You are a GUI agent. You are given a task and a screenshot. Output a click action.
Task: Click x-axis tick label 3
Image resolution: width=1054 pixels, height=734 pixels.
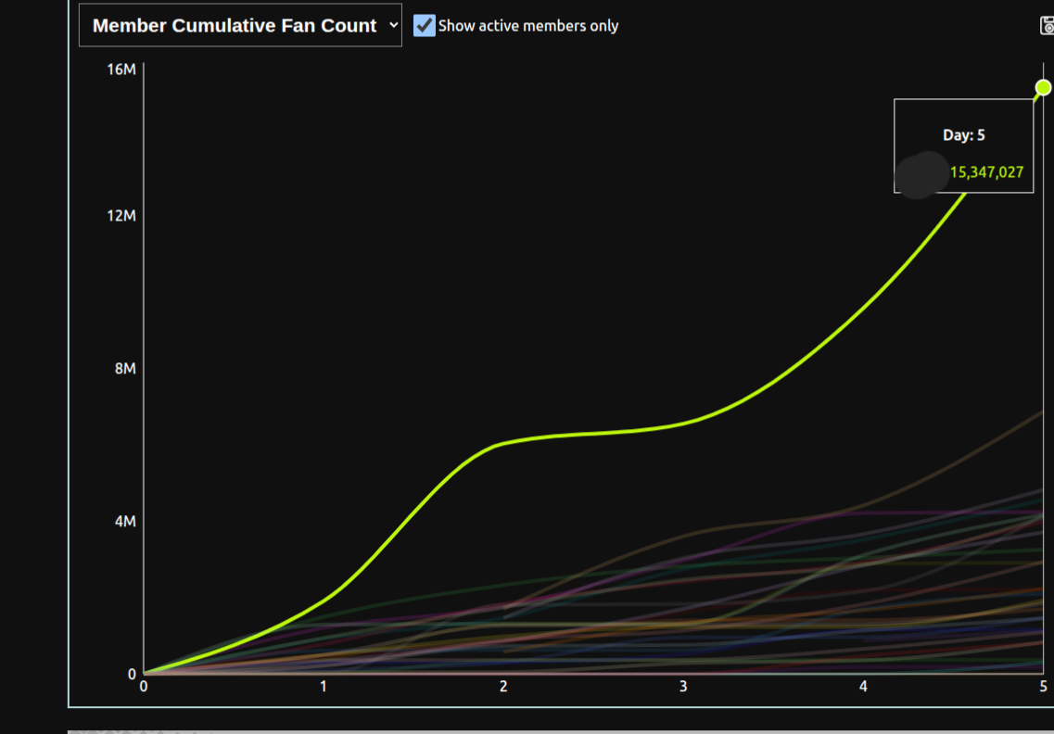pos(683,687)
